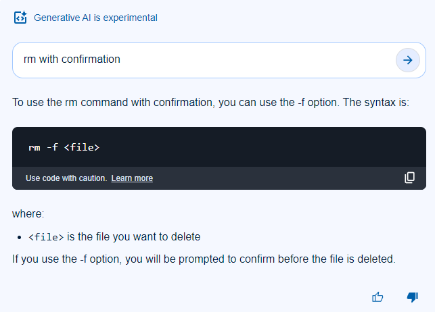Click the "where:" text line
The height and width of the screenshot is (312, 435).
click(x=28, y=214)
